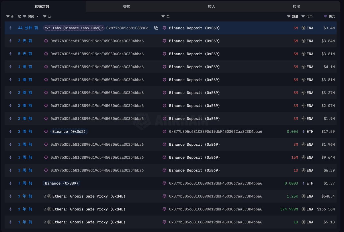Click the 1.25K amount

(292, 196)
